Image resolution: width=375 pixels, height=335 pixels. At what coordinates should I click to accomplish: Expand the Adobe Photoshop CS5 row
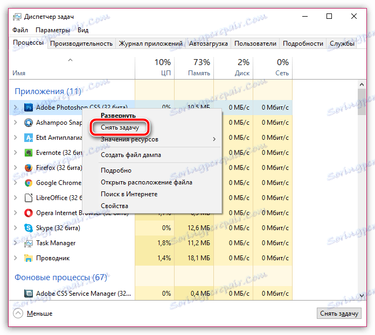point(16,108)
